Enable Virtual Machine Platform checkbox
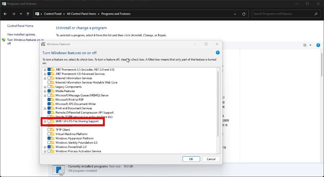324x177 pixels. coord(49,134)
